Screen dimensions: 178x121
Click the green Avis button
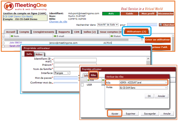[111, 14]
